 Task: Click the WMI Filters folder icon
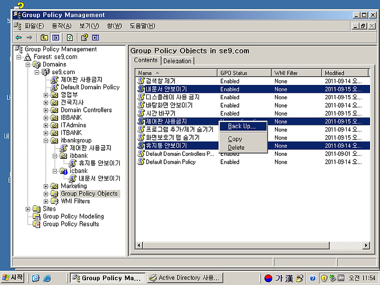point(54,201)
